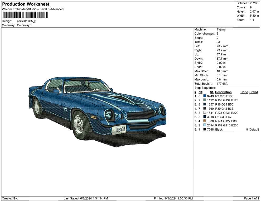Click the 'Code' column header
The height and width of the screenshot is (201, 261).
[244, 92]
